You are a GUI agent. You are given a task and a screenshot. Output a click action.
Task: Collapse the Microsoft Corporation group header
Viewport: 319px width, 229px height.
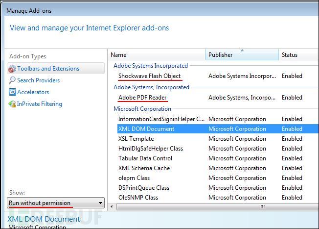click(x=142, y=109)
